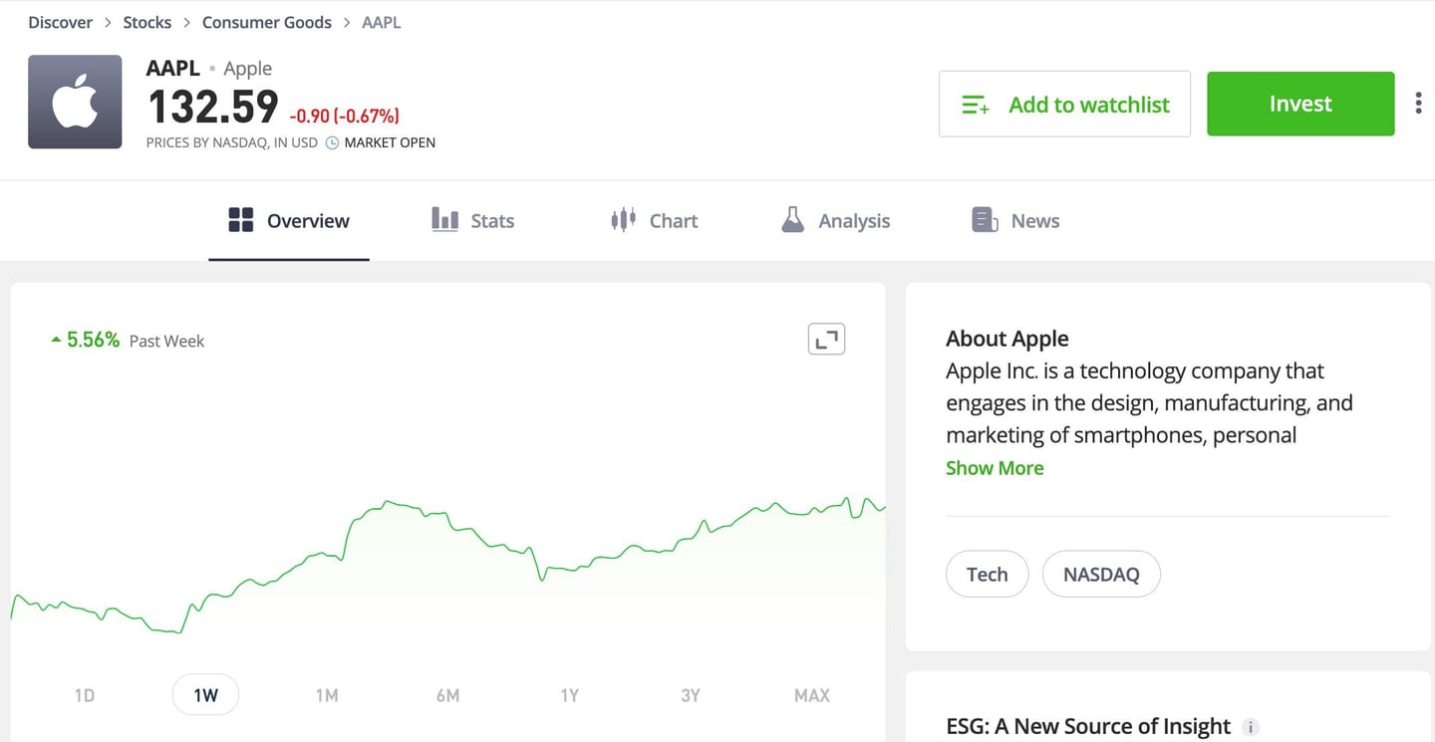Open the three-dot options menu
This screenshot has width=1435, height=742.
click(1418, 102)
